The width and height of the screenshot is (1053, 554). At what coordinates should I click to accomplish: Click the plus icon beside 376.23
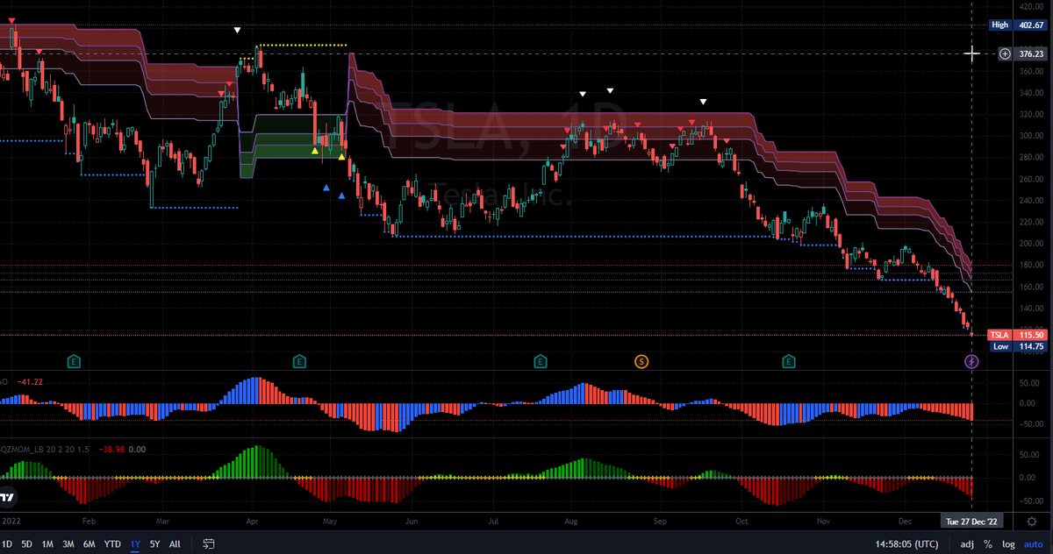pyautogui.click(x=1005, y=53)
